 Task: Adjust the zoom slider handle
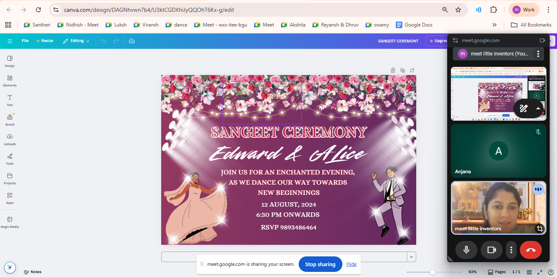[433, 272]
